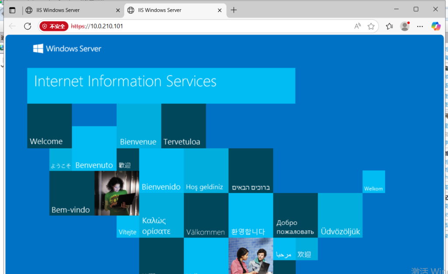Open Settings and more three-dot menu
The height and width of the screenshot is (274, 448).
(x=420, y=26)
